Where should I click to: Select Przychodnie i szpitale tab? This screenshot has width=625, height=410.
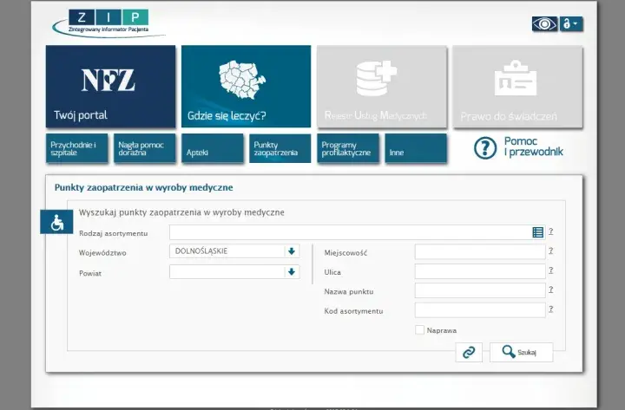76,148
